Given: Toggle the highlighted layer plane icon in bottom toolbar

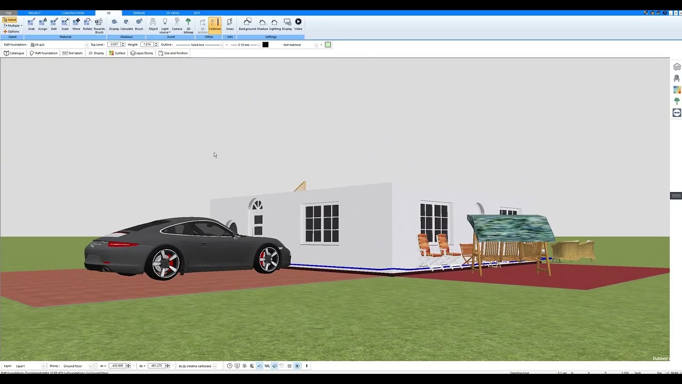Looking at the screenshot, I should pyautogui.click(x=274, y=366).
